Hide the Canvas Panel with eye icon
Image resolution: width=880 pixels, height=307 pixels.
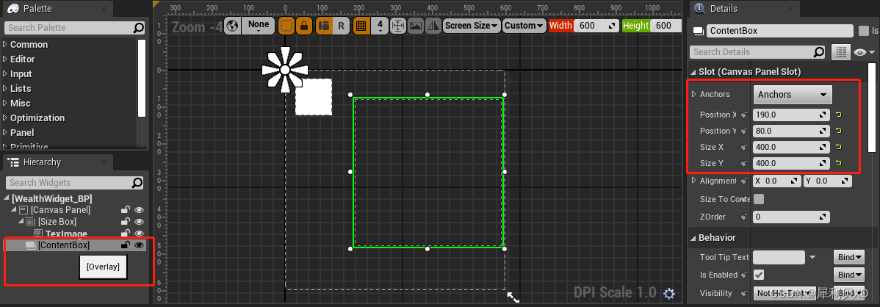pyautogui.click(x=139, y=210)
